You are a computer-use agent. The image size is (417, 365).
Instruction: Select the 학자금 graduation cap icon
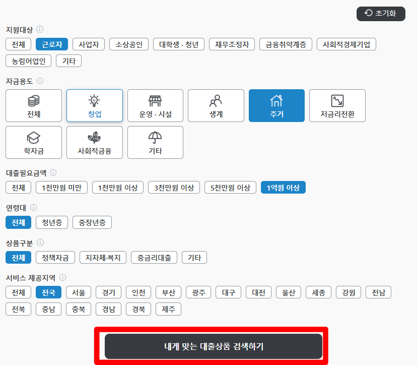(x=33, y=137)
